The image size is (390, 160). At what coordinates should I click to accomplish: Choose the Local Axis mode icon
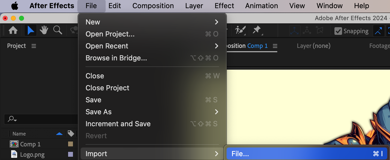[295, 31]
